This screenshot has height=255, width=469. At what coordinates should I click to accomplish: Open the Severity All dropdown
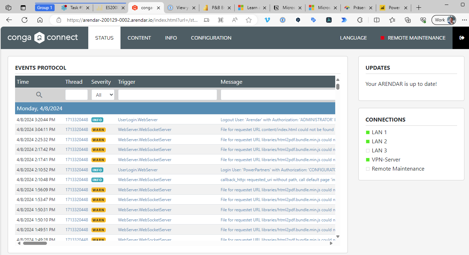coord(103,95)
